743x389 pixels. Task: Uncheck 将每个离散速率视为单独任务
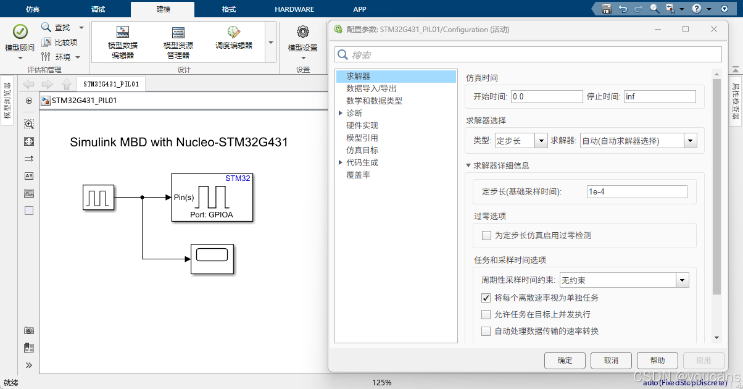486,298
